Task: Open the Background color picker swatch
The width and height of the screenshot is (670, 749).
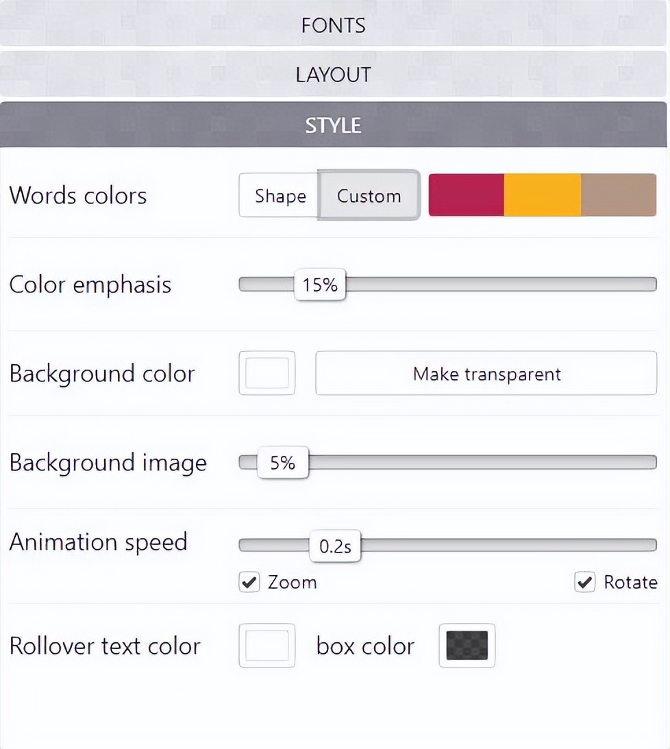Action: coord(267,373)
